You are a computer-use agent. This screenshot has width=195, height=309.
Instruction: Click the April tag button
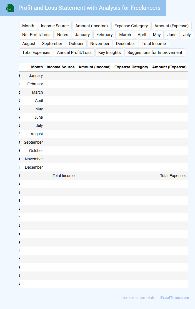click(x=142, y=35)
